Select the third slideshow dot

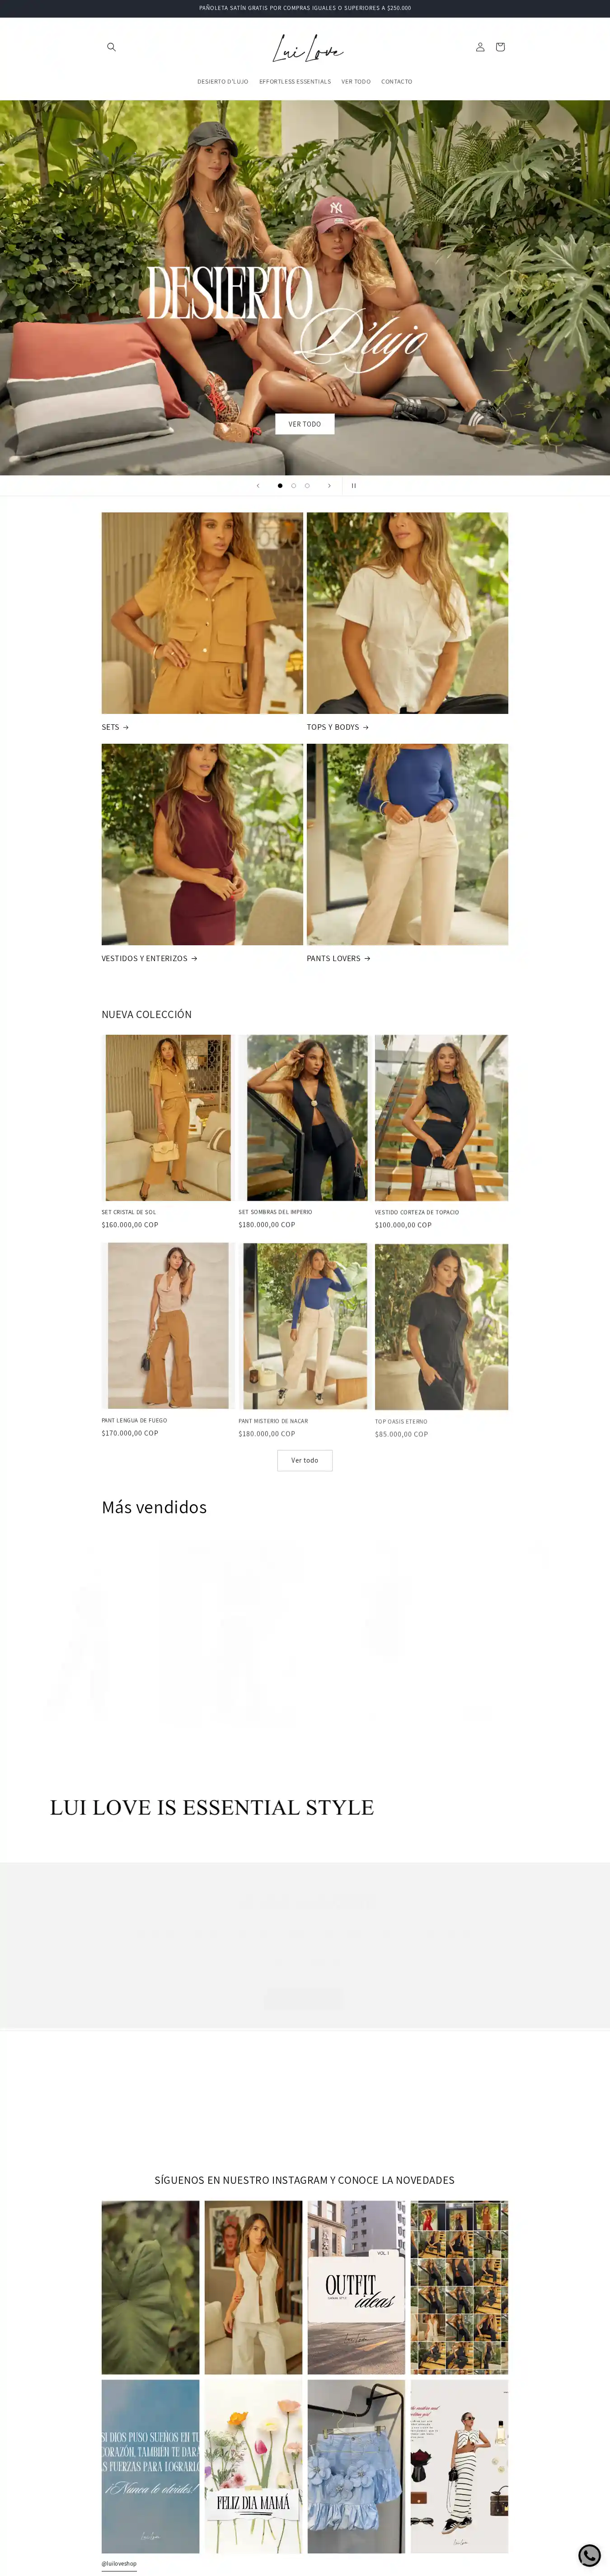pyautogui.click(x=307, y=486)
